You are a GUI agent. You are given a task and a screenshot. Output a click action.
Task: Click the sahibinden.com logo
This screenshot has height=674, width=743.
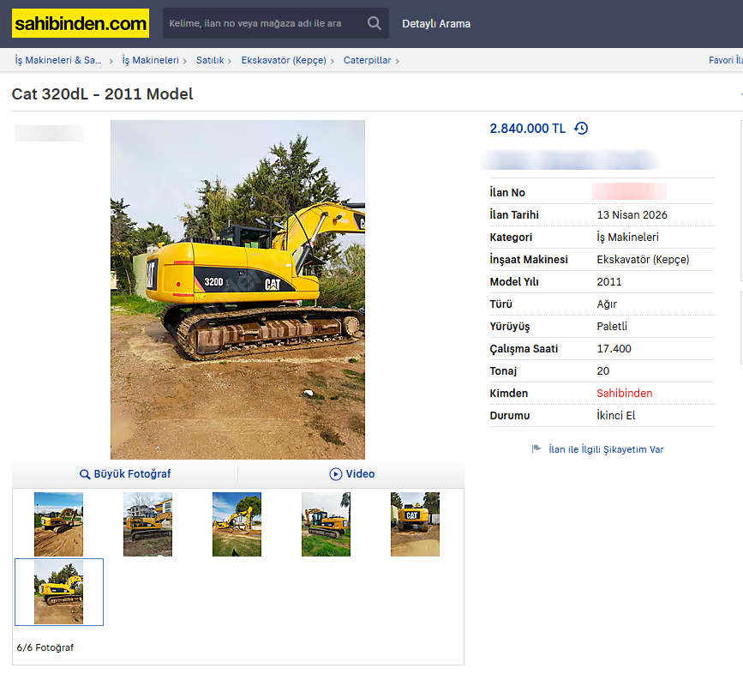point(80,23)
